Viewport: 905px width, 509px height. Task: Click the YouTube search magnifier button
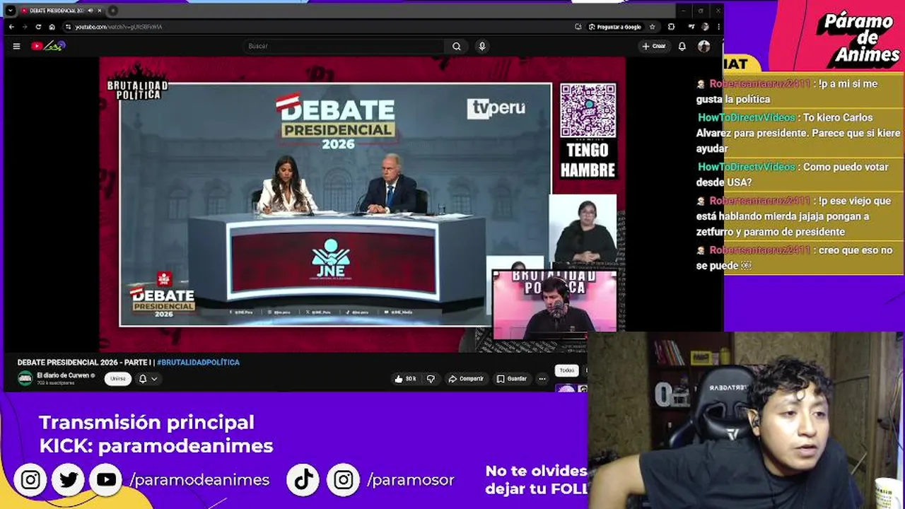[457, 46]
